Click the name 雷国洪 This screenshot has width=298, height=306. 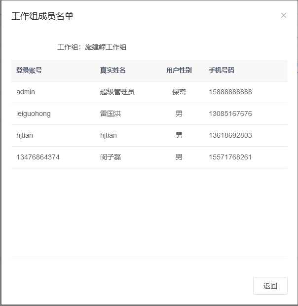click(111, 114)
